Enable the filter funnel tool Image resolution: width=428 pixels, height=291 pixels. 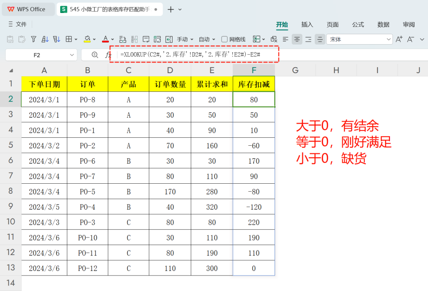33,39
